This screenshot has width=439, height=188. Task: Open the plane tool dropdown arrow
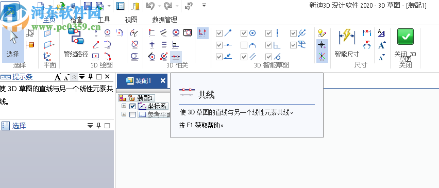pyautogui.click(x=54, y=44)
